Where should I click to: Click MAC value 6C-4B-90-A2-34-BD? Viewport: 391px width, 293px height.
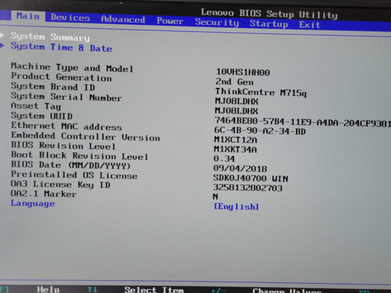point(260,131)
